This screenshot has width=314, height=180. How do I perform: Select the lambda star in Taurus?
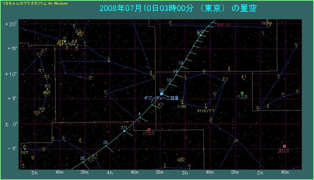[109, 61]
